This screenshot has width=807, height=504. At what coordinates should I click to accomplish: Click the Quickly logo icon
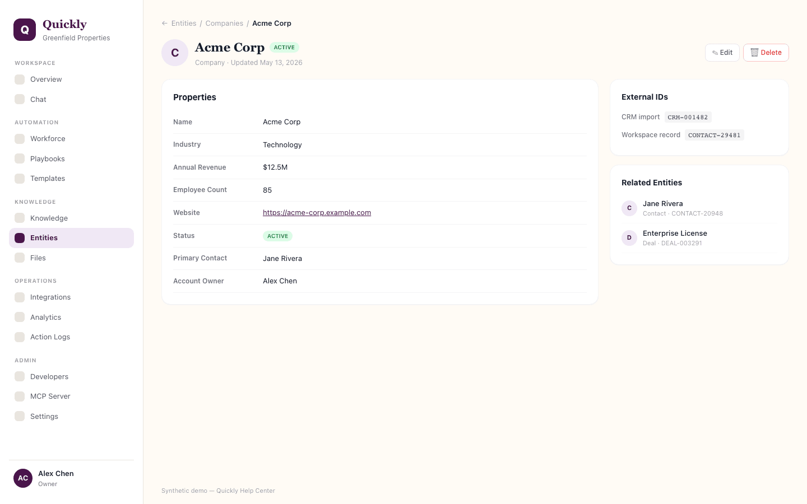(x=25, y=30)
